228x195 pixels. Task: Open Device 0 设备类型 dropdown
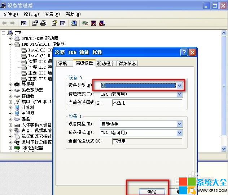click(x=179, y=86)
